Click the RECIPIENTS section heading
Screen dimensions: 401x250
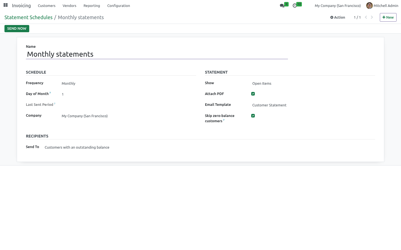[x=37, y=136]
